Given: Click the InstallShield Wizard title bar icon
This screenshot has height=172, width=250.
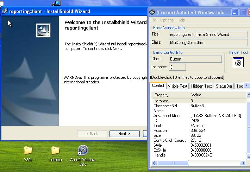Looking at the screenshot, I should point(5,11).
